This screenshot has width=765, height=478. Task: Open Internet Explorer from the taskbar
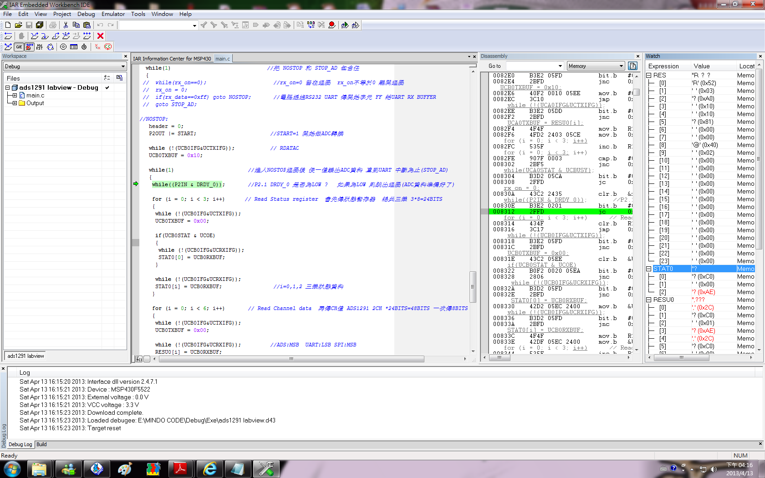[x=210, y=469]
